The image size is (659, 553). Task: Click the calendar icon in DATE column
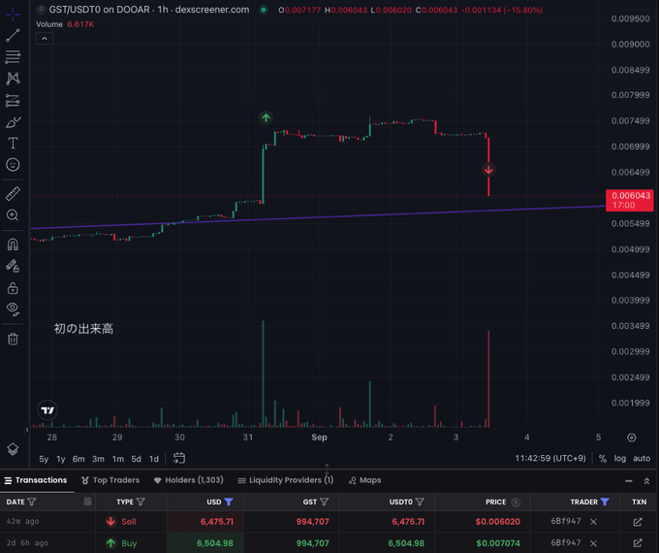coord(87,502)
